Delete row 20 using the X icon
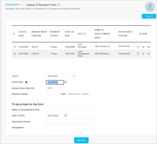Viewport: 157px width, 144px height. pos(148,54)
